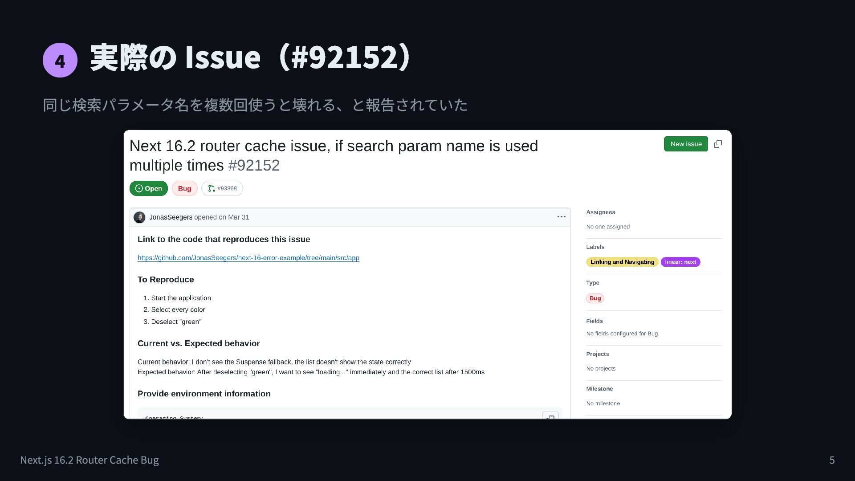Click the 'No milestone' text
855x481 pixels.
pos(603,404)
